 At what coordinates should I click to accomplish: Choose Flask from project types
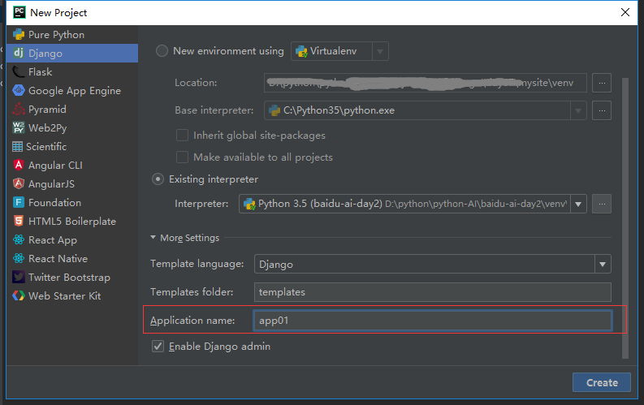click(x=72, y=71)
